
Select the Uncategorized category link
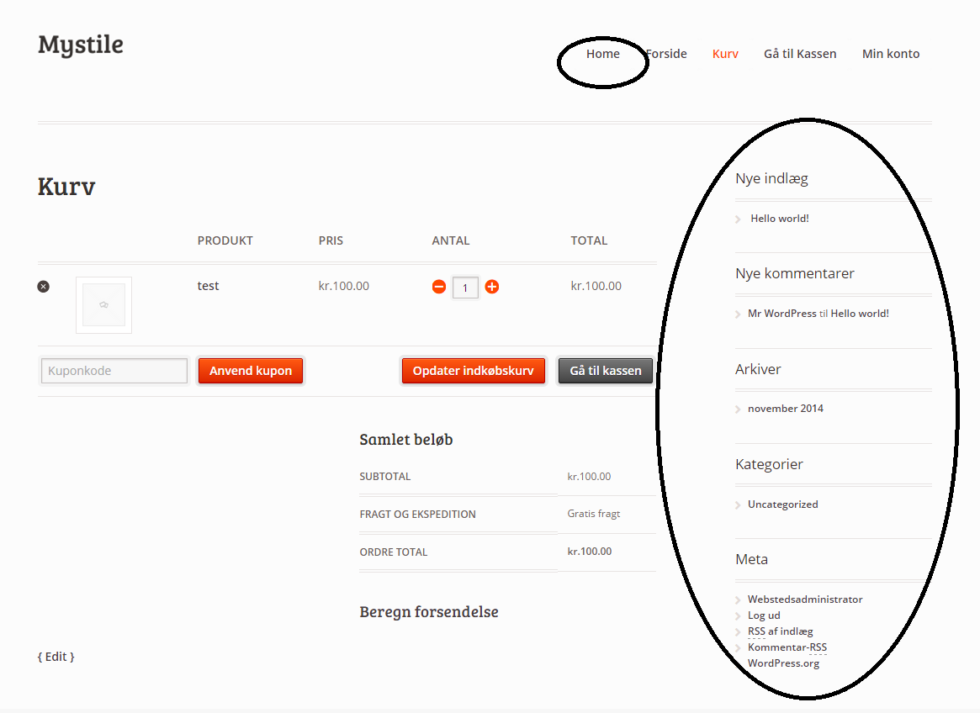point(782,504)
